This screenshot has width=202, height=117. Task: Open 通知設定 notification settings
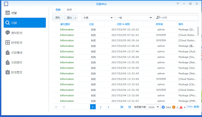[24, 33]
